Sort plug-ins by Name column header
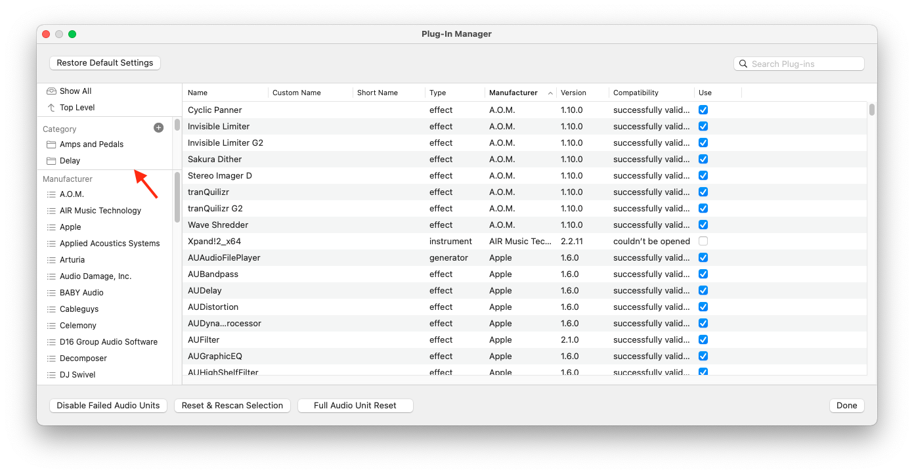Screen dimensions: 914x474 coord(226,93)
